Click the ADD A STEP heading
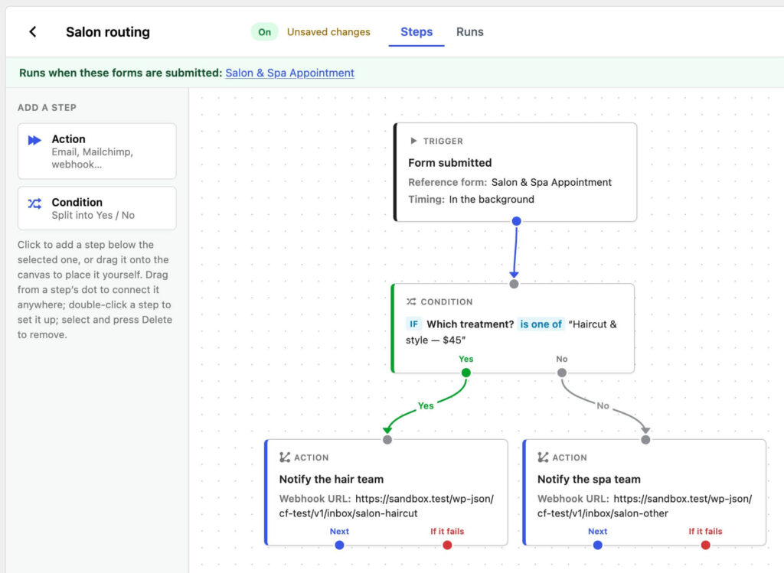 47,107
